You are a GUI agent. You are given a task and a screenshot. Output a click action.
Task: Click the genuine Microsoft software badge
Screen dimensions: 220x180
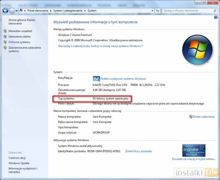coord(194,150)
